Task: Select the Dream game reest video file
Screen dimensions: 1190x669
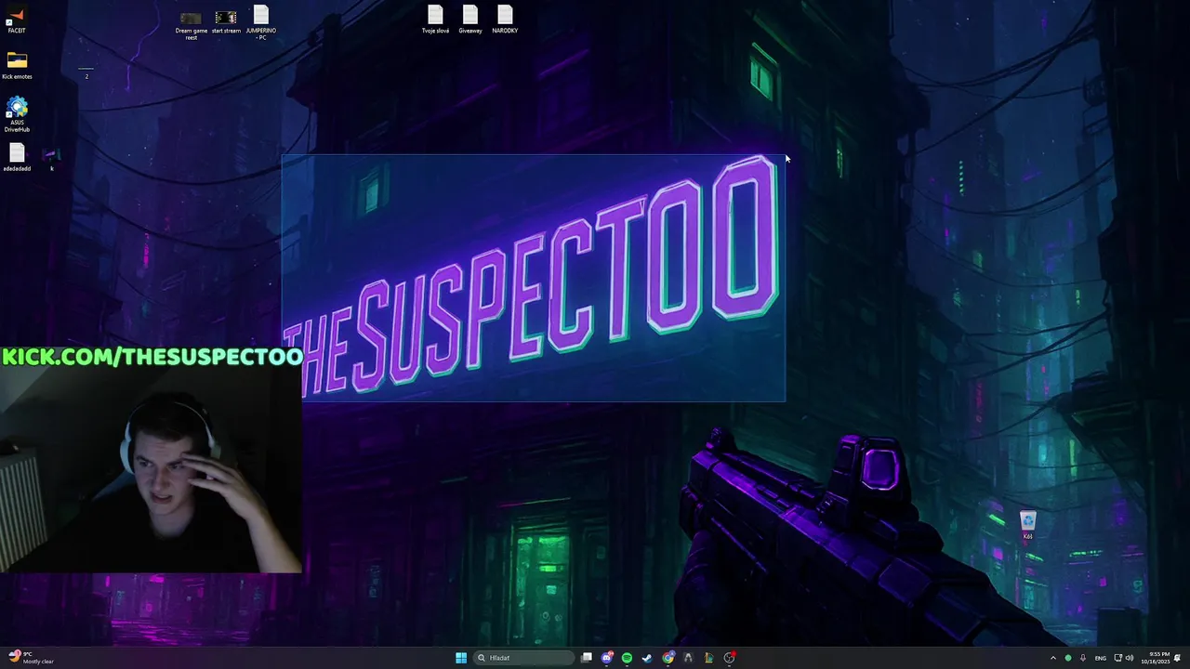Action: [x=191, y=24]
